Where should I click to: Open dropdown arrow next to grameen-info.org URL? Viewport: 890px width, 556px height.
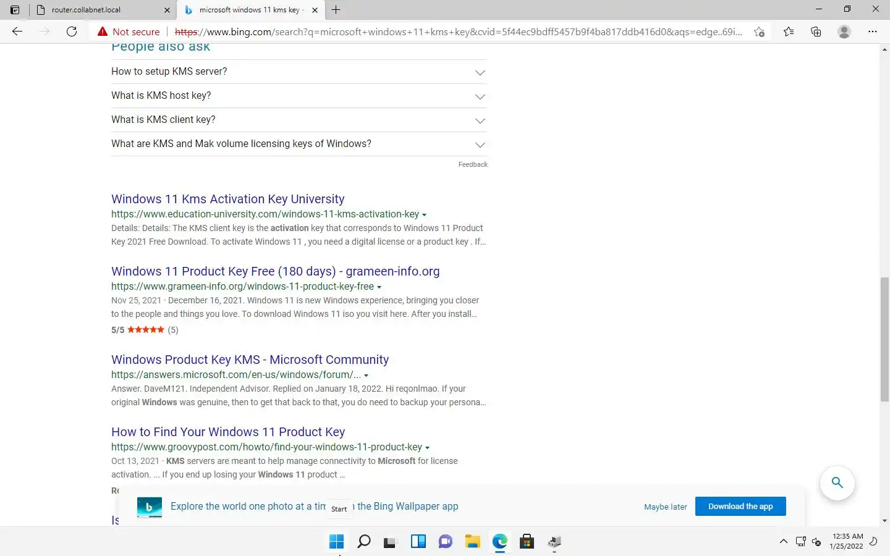tap(379, 287)
